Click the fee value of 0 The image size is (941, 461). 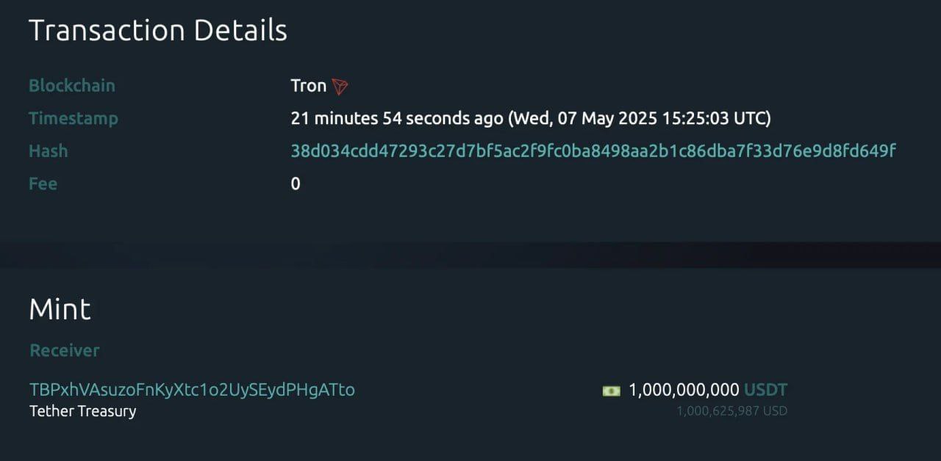click(x=296, y=184)
